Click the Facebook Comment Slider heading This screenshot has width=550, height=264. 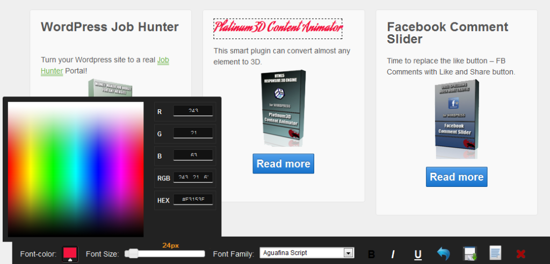coord(447,33)
